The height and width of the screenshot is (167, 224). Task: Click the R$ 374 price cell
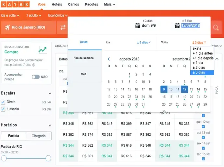pyautogui.click(x=88, y=135)
